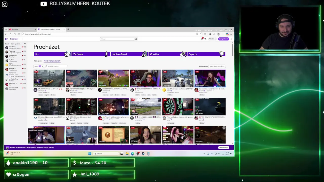The width and height of the screenshot is (324, 182).
Task: Open the Twitch logo home link
Action: click(x=6, y=39)
